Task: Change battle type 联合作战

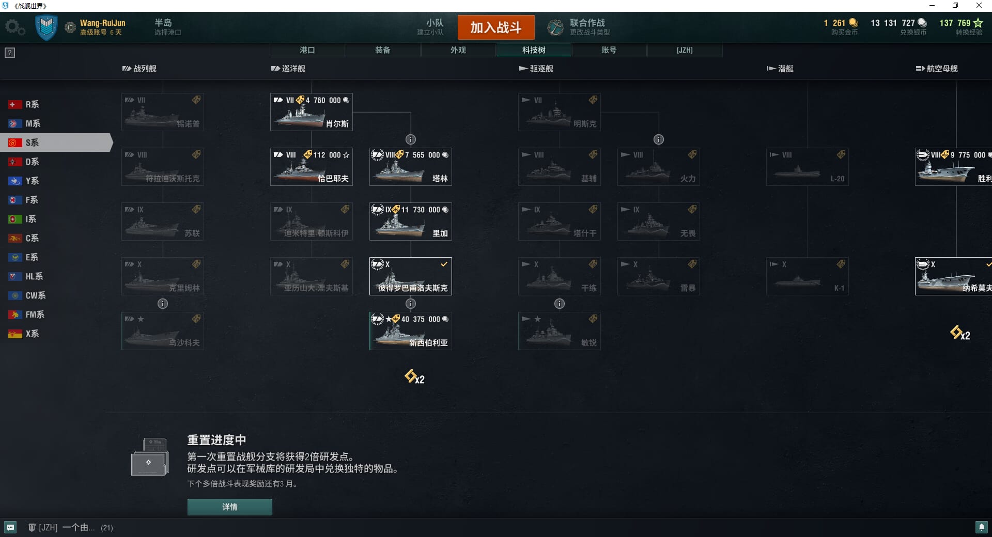Action: (x=580, y=27)
